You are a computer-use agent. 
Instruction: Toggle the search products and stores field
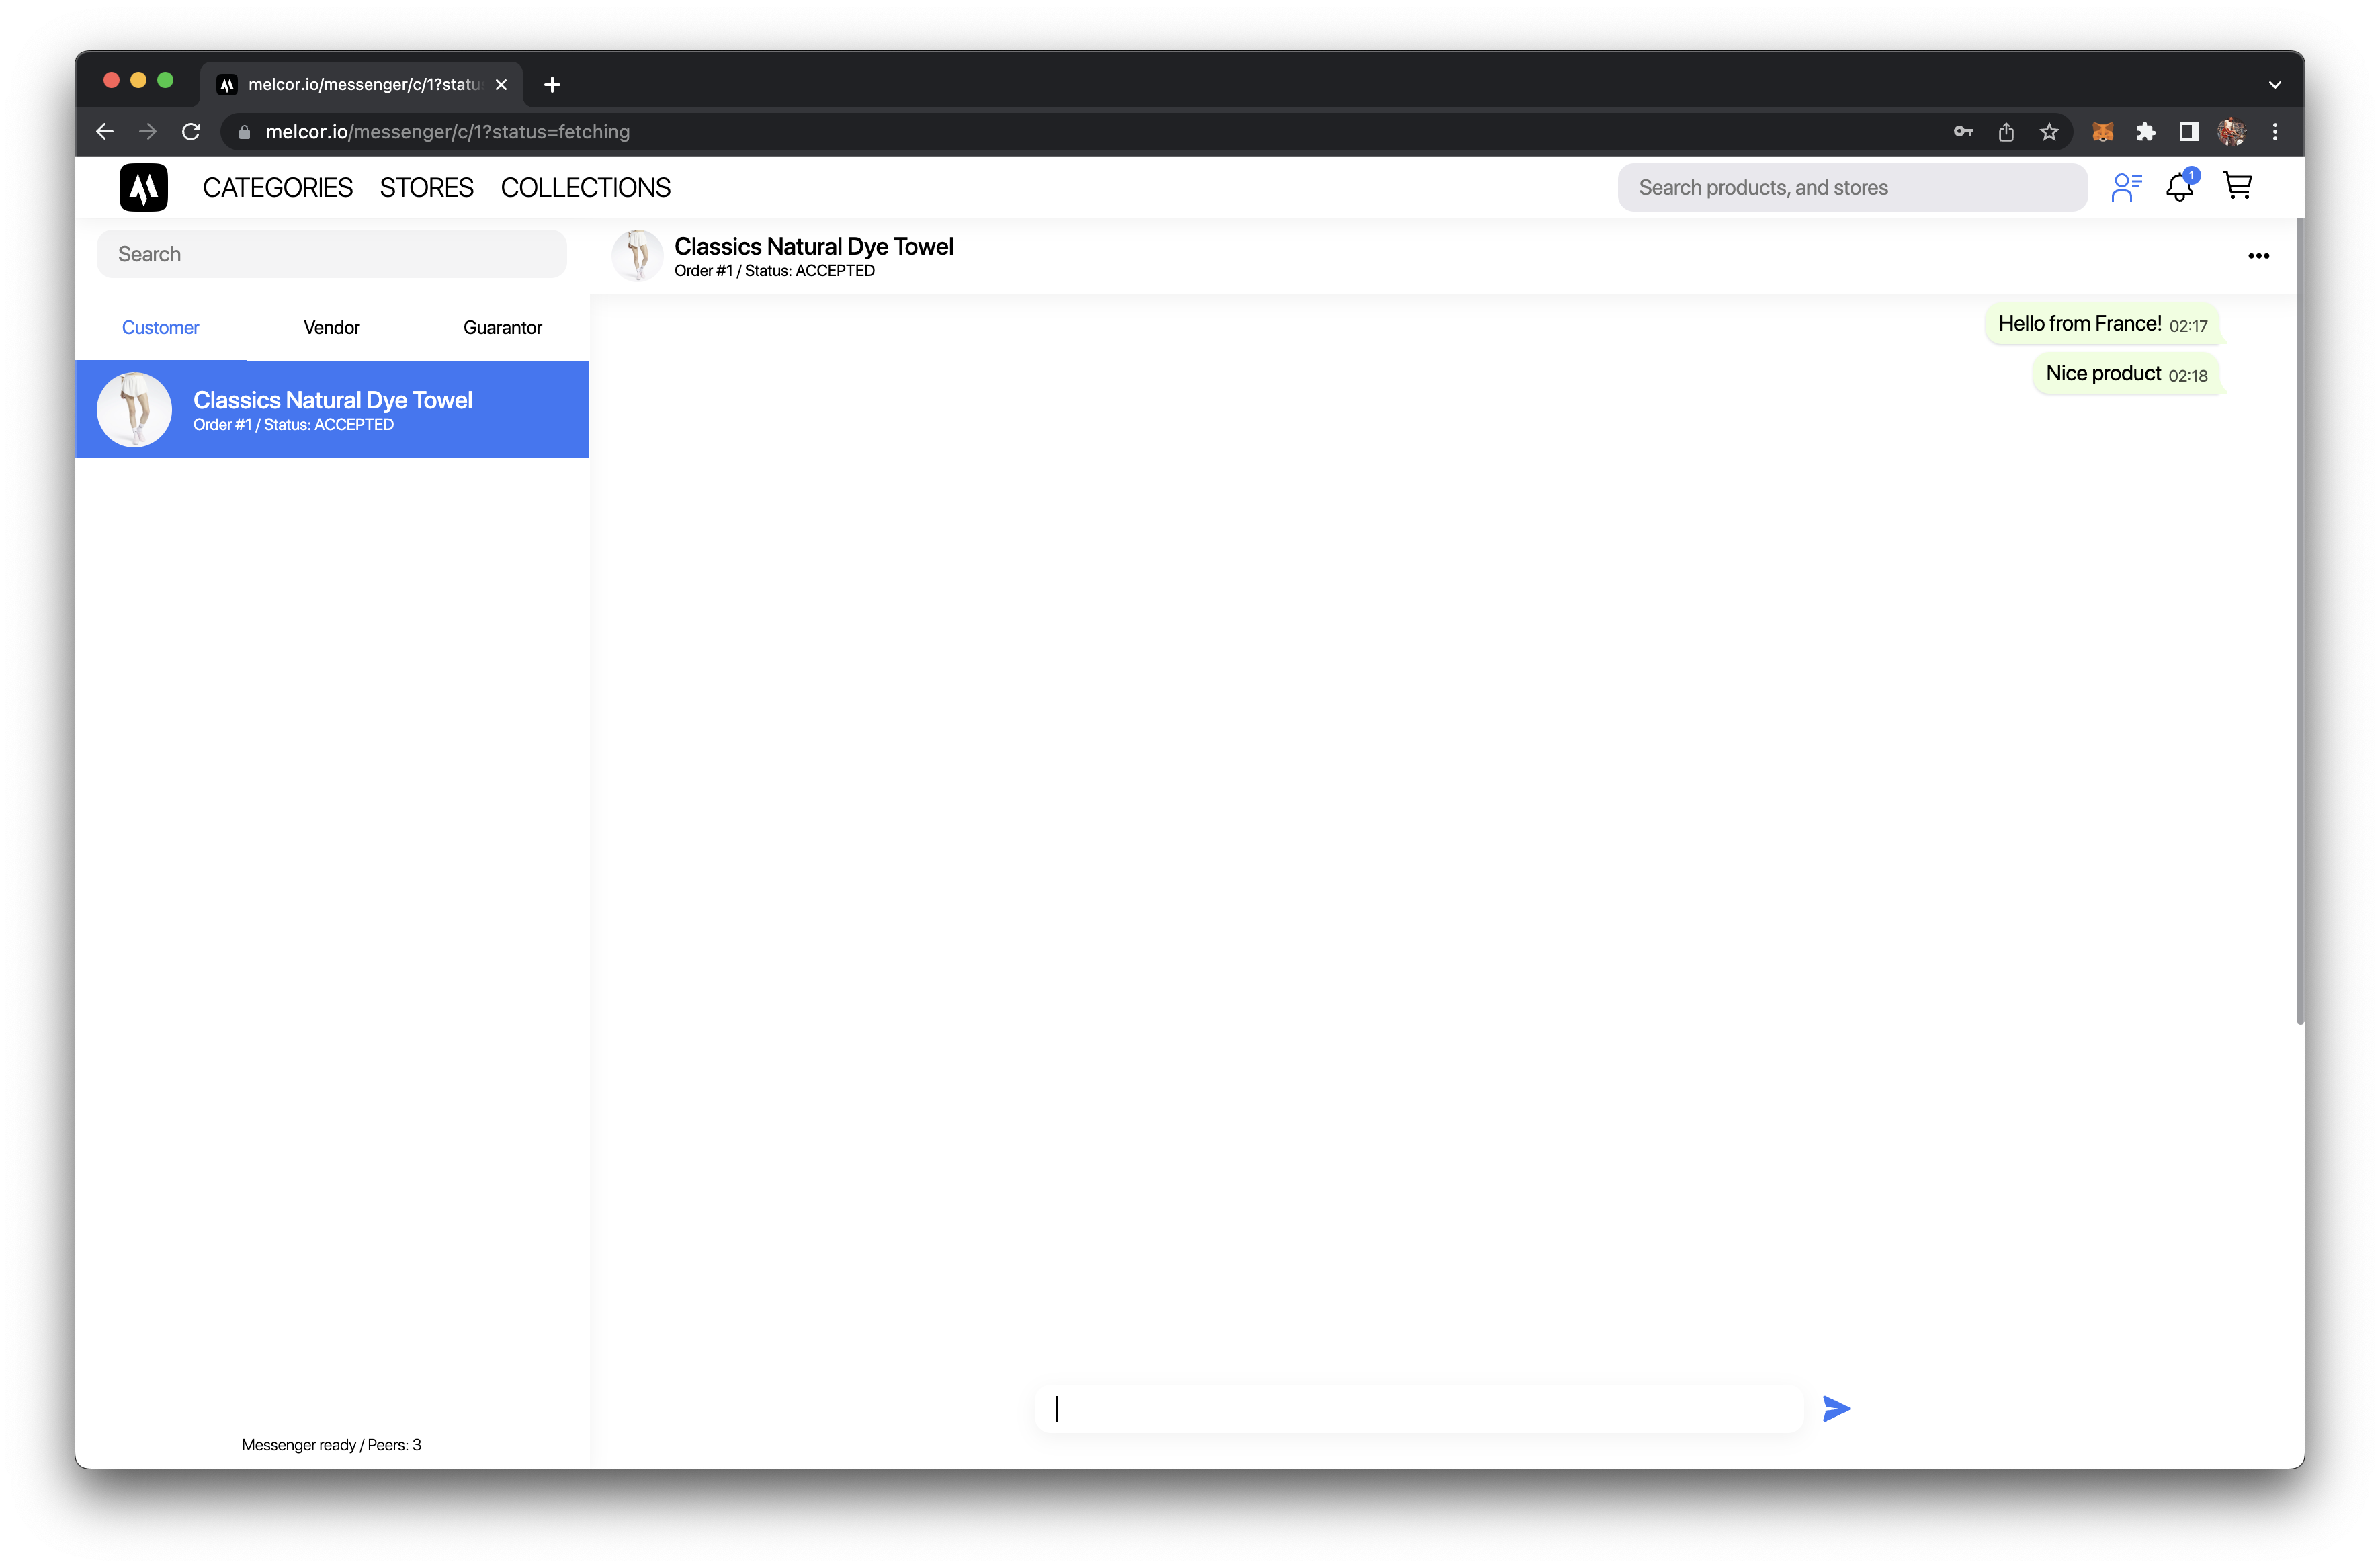[x=1851, y=187]
